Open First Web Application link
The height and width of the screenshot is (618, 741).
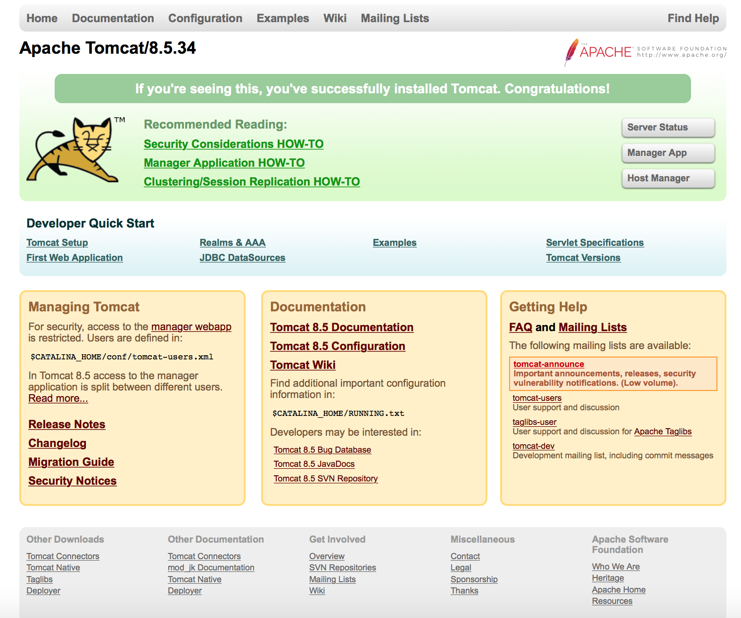click(74, 258)
